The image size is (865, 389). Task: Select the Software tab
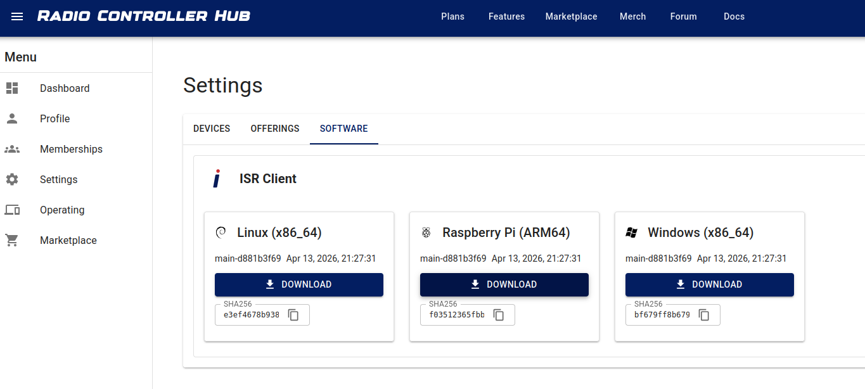point(343,129)
